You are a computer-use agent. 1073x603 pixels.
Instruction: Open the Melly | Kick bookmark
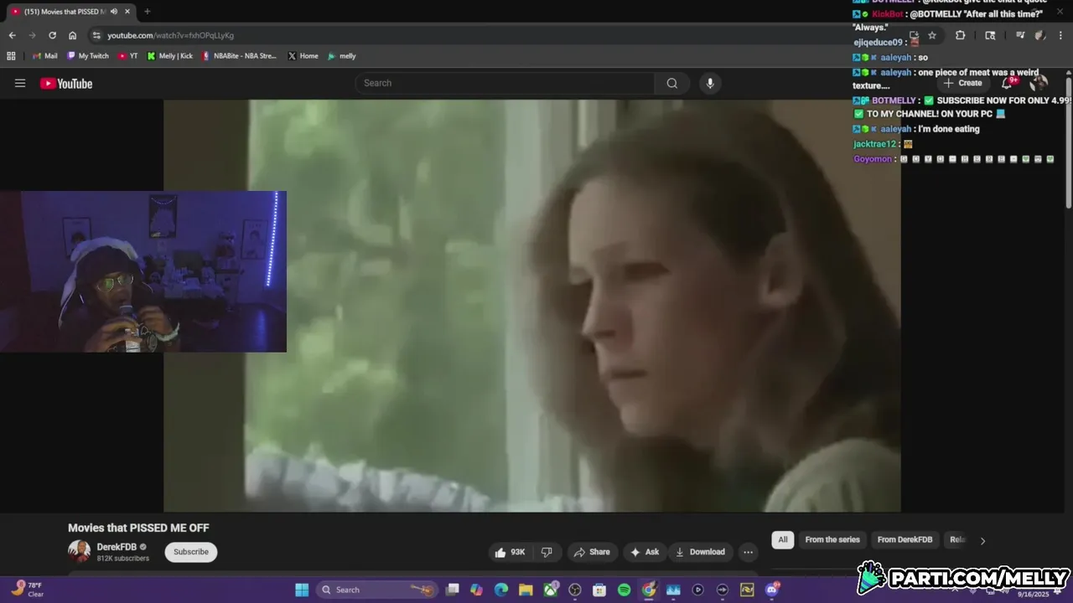click(x=170, y=56)
